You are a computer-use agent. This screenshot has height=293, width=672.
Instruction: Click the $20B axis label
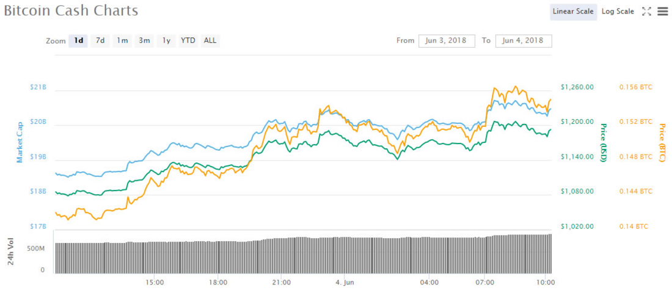pos(38,122)
